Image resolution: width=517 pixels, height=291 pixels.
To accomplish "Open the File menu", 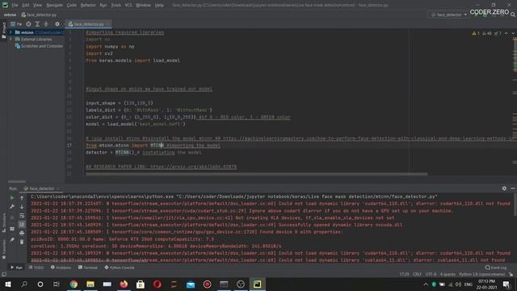I will point(15,5).
